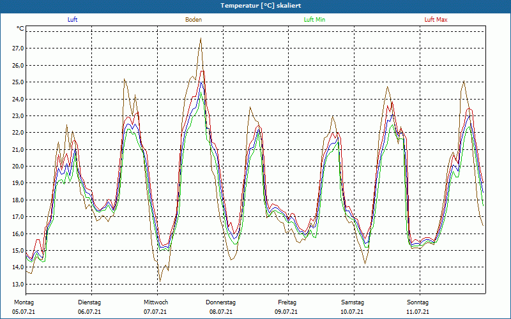511x319 pixels.
Task: Click the 20,0 y-axis value
Action: point(18,167)
